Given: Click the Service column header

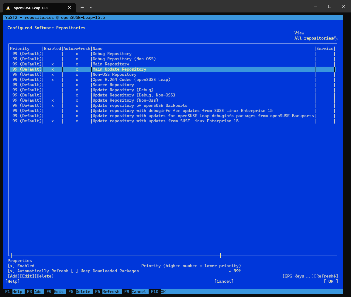Looking at the screenshot, I should tap(325, 49).
